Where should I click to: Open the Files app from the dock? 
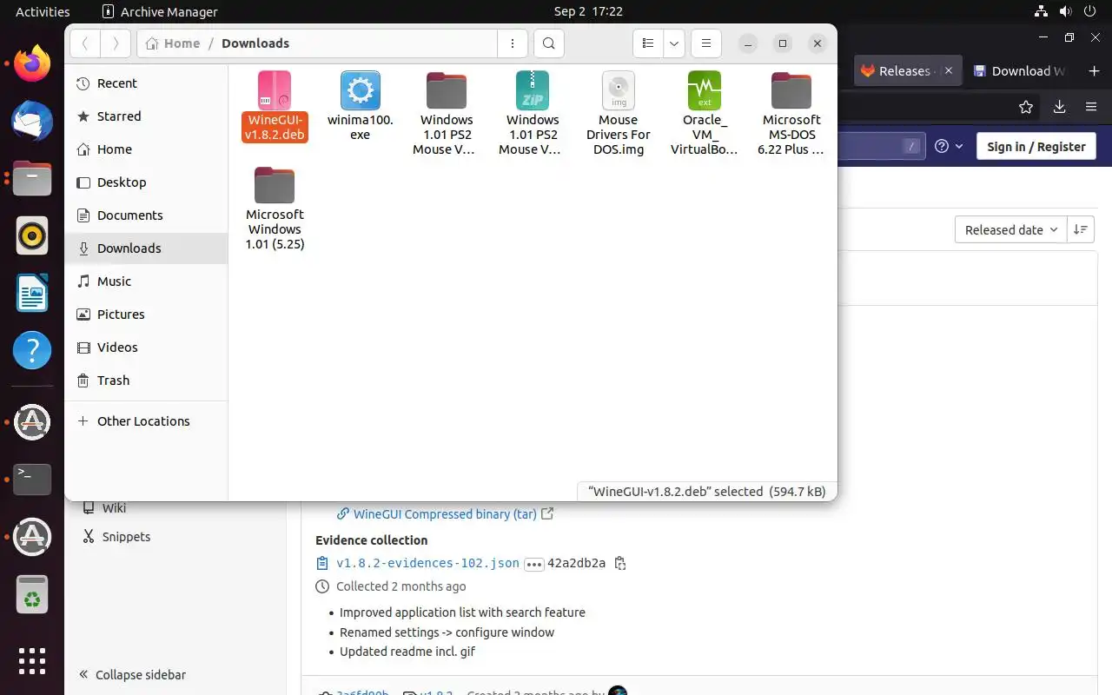[x=32, y=179]
